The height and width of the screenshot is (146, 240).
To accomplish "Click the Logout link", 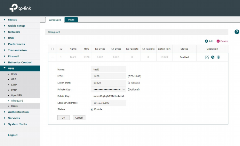I will tap(12, 135).
